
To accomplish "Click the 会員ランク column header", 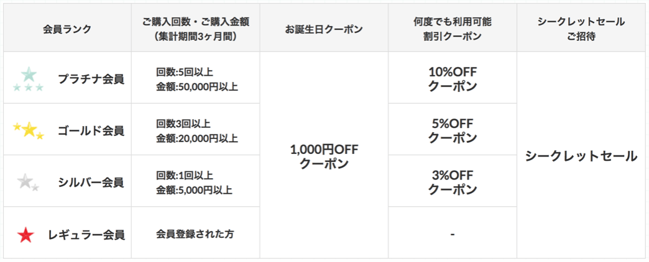I will [67, 29].
